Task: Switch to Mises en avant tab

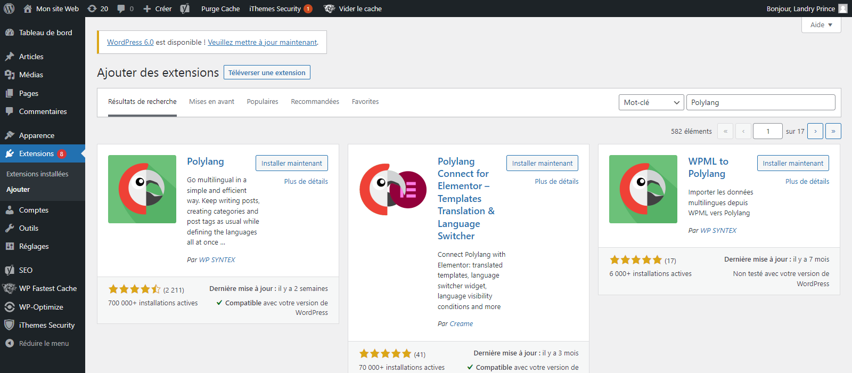Action: point(211,102)
